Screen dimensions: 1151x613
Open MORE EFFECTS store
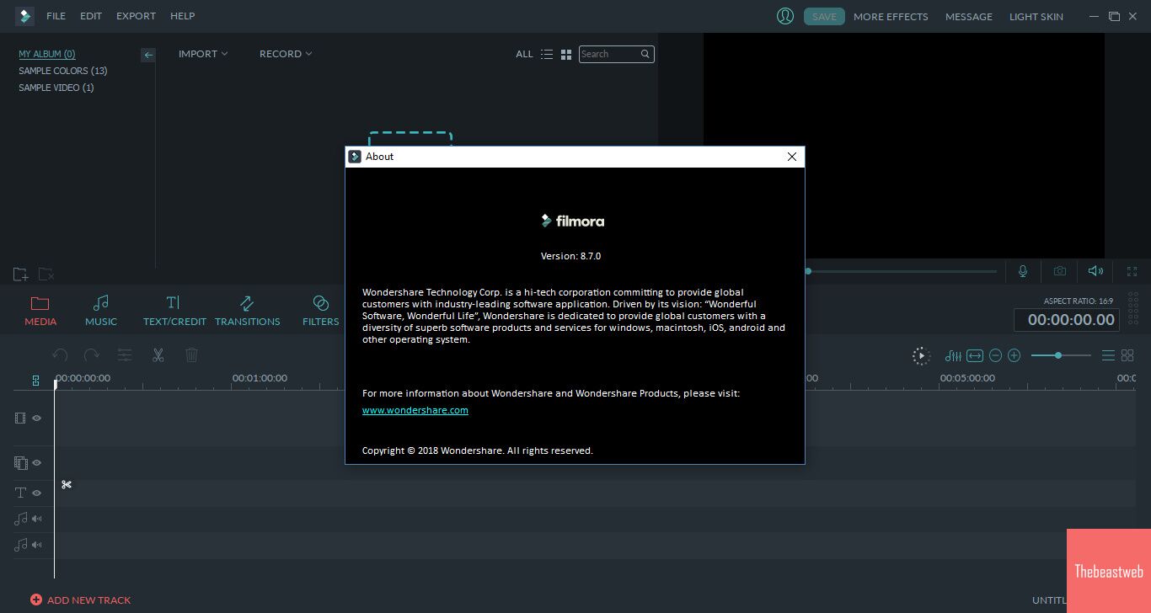pyautogui.click(x=891, y=16)
